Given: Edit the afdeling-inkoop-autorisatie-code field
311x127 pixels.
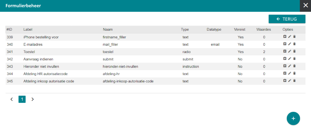Looking at the screenshot, I should [290, 81].
